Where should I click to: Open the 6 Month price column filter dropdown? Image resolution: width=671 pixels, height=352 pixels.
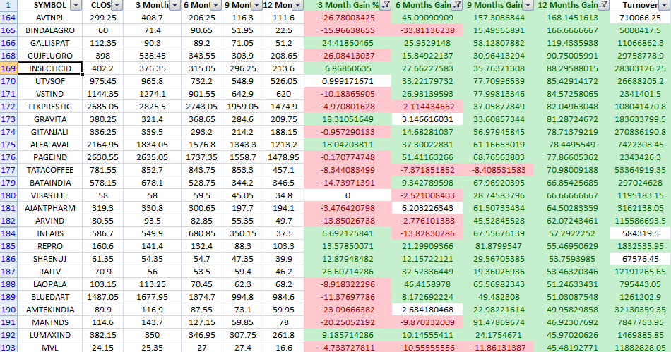tap(215, 5)
